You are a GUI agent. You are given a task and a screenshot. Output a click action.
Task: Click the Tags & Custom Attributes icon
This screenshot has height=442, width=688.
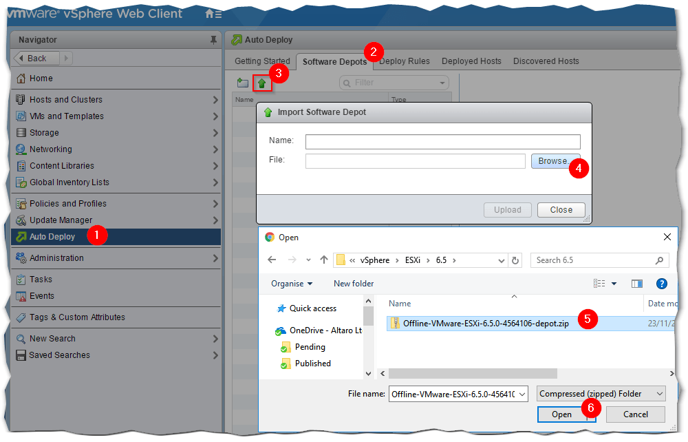[21, 317]
